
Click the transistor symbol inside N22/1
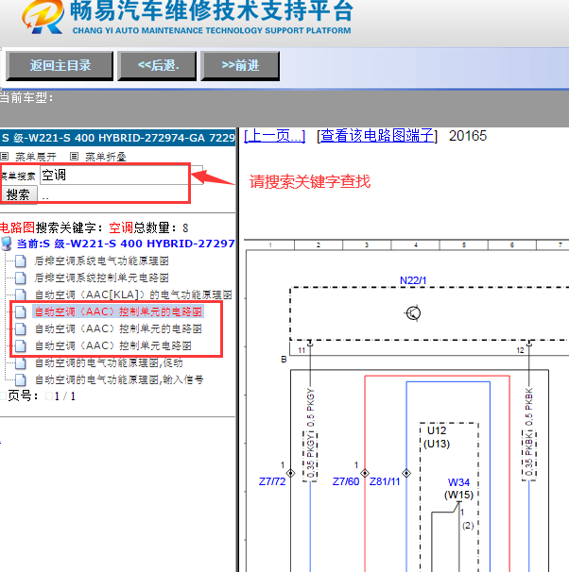(413, 313)
